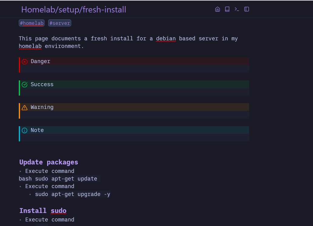Click the 'sudo apt-get upgrade -y' code item
The width and height of the screenshot is (313, 226).
pos(72,194)
